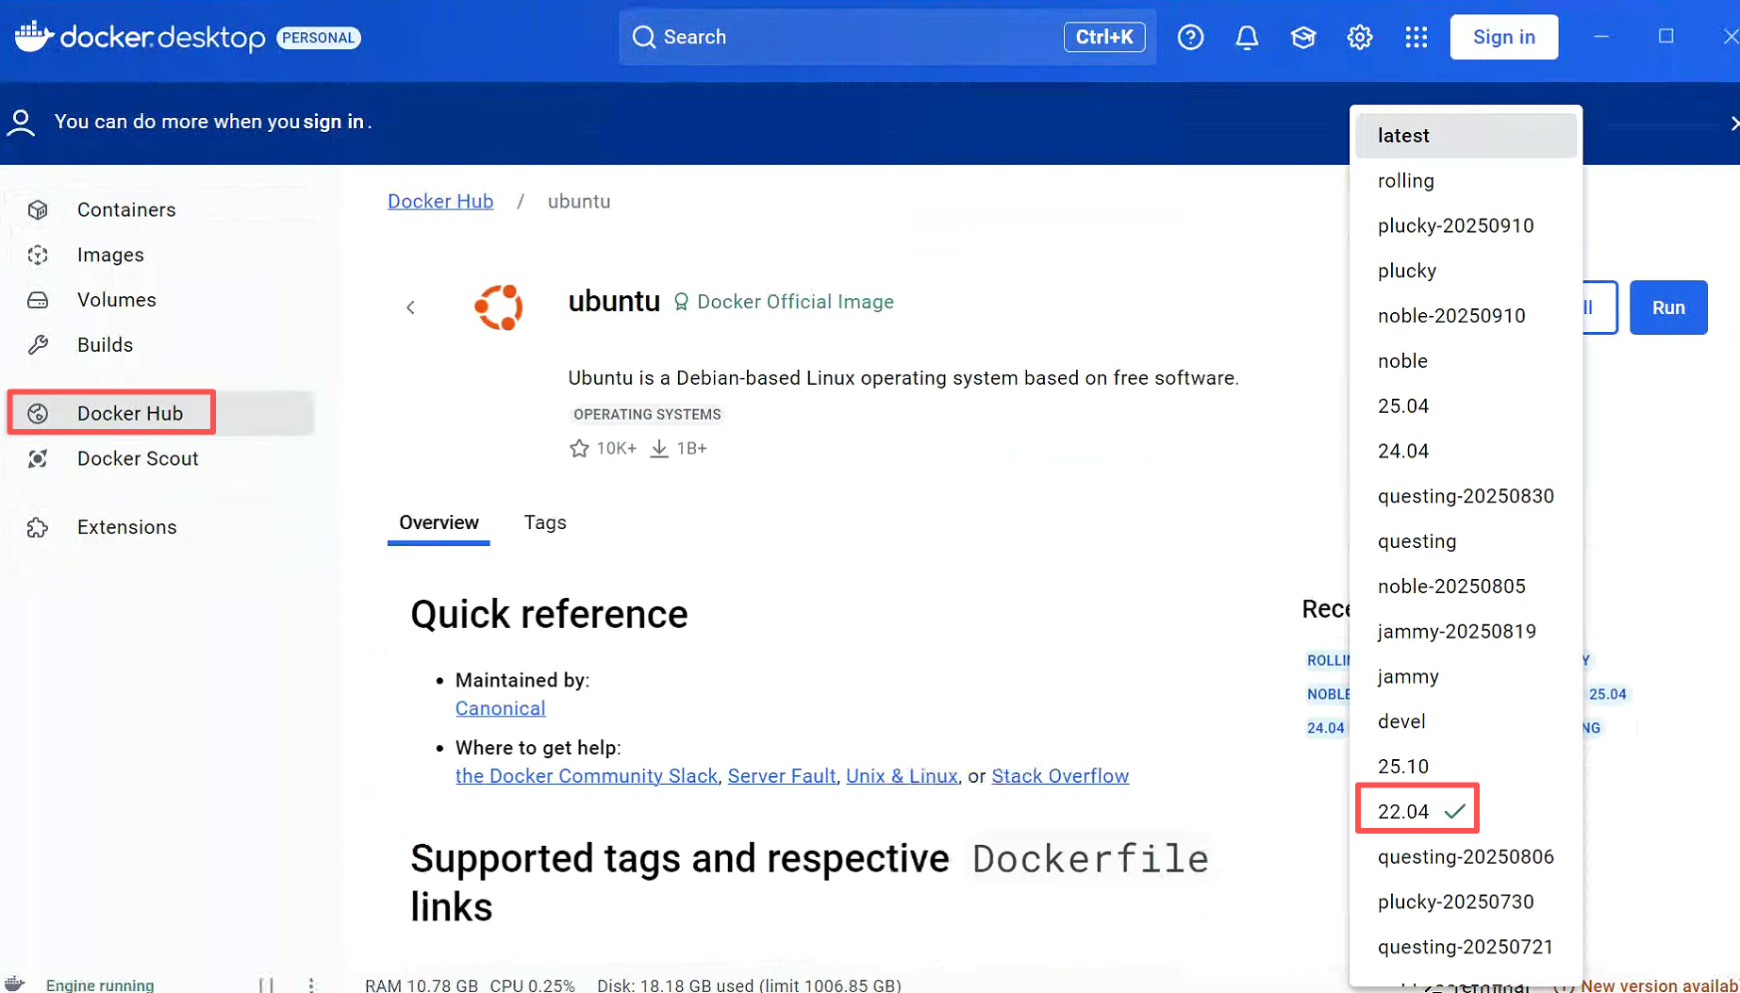The image size is (1740, 993).
Task: Click the Disk usage status text
Action: click(x=749, y=985)
